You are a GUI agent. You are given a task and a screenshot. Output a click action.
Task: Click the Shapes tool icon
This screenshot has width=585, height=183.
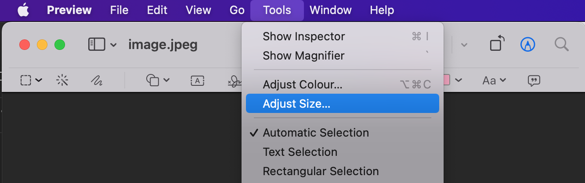(x=152, y=80)
